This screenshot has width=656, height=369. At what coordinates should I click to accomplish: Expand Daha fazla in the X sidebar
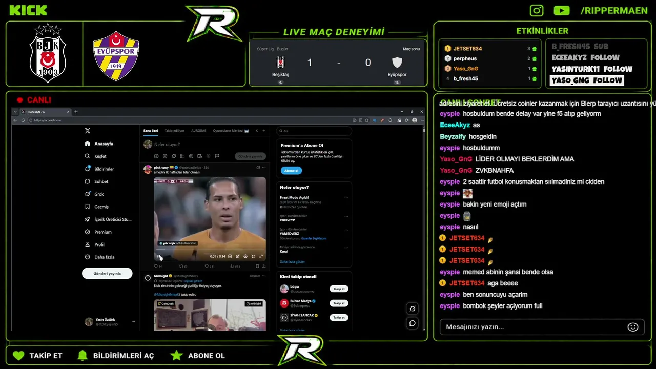pos(99,257)
